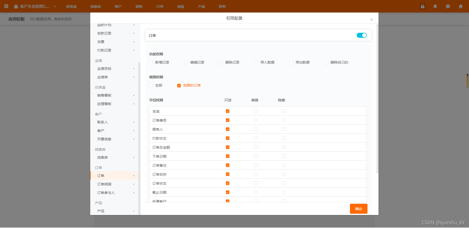Enable the 新增记录 checkbox
Viewport: 469px width, 228px height.
coord(151,62)
